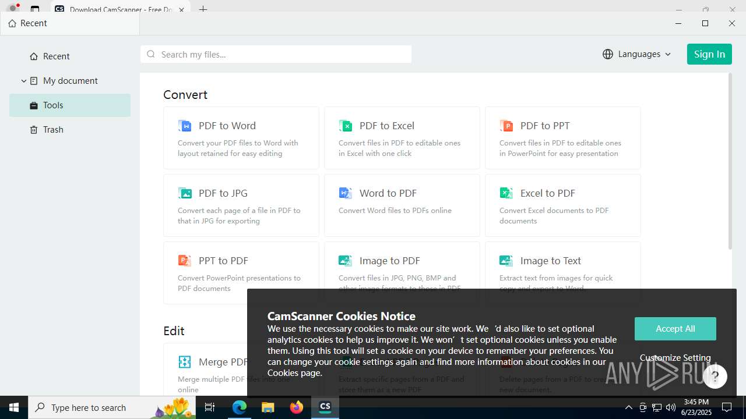Click the PDF to PPT description text

[x=560, y=148]
